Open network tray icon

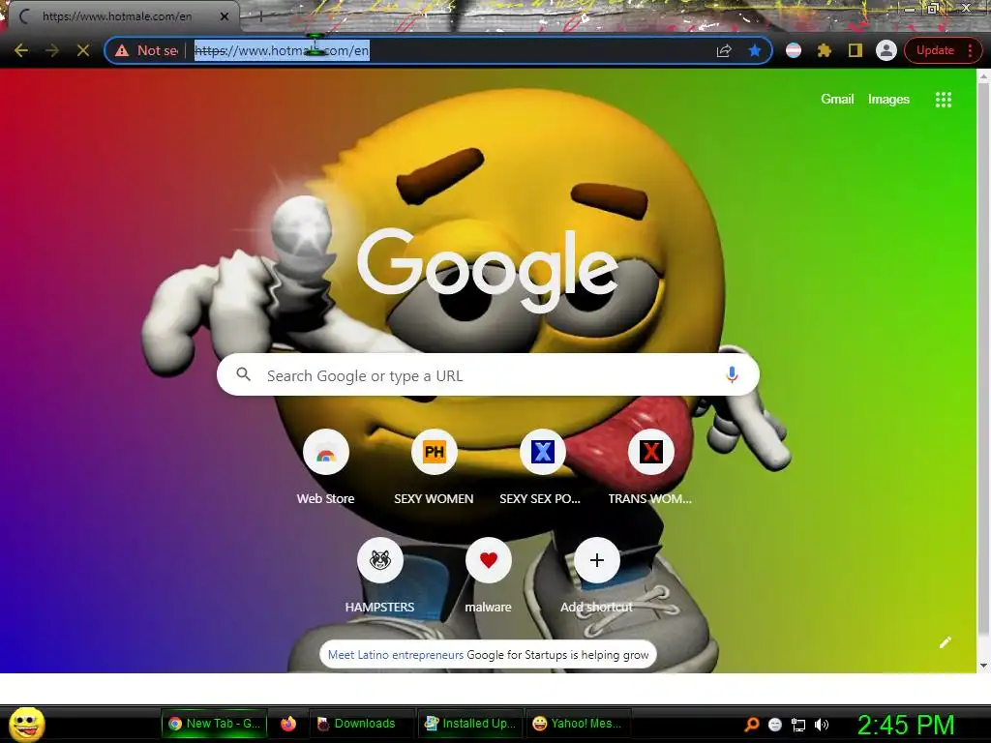(x=797, y=725)
